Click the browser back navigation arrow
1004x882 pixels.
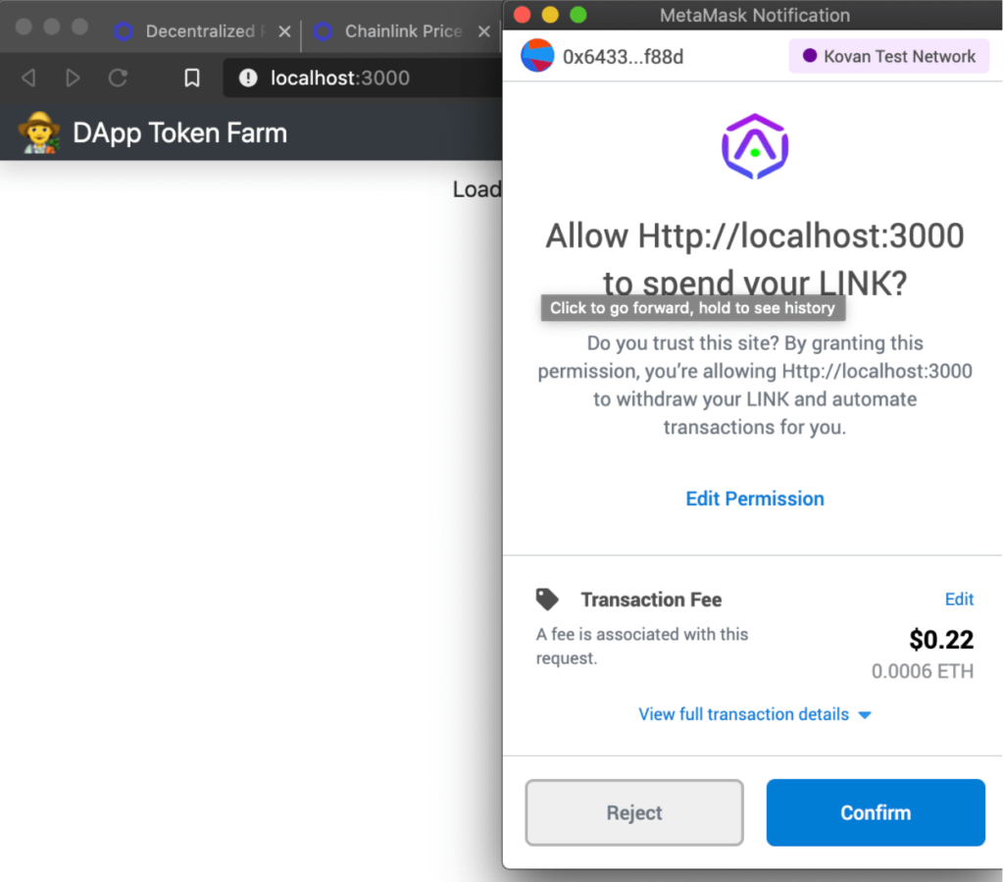pos(27,78)
